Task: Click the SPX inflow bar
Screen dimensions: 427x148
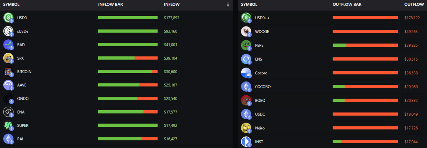Action: [128, 58]
